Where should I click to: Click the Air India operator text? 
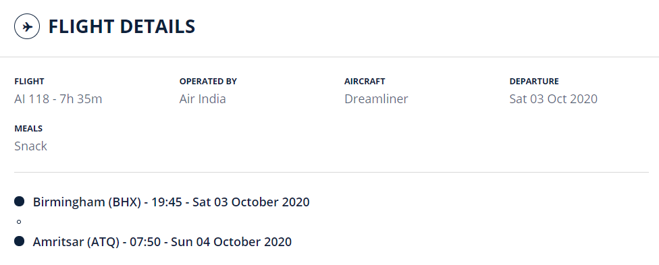point(203,99)
